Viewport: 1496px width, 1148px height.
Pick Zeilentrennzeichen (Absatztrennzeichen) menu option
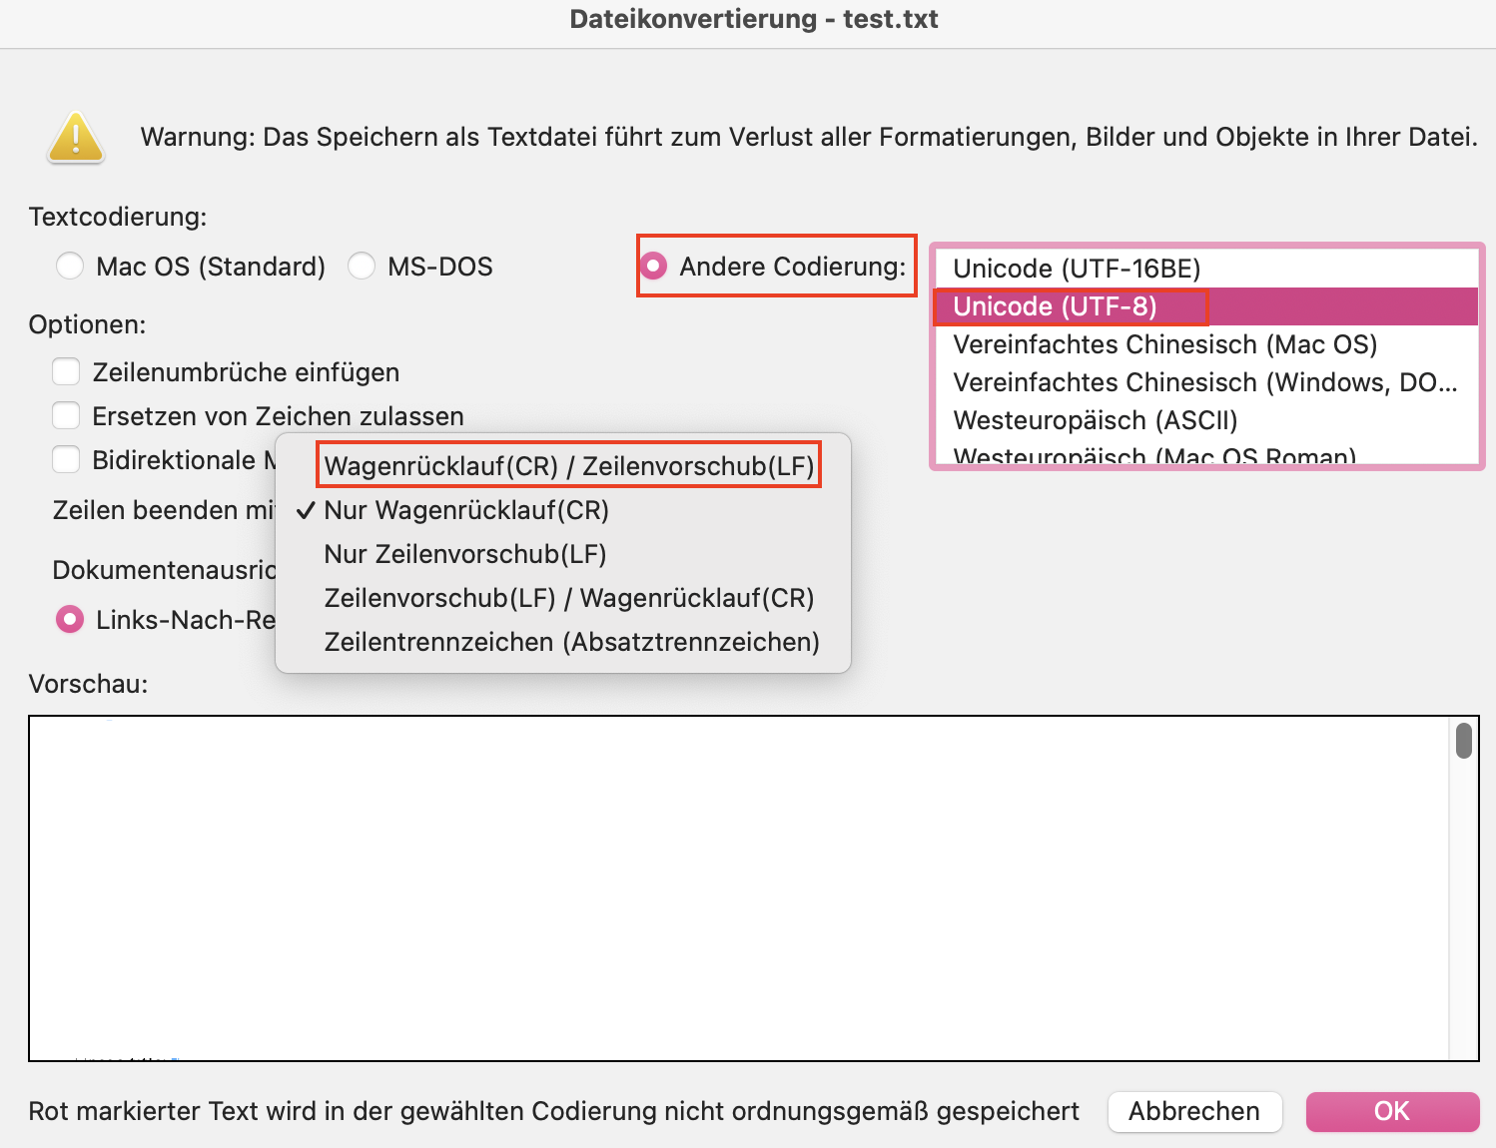[563, 642]
